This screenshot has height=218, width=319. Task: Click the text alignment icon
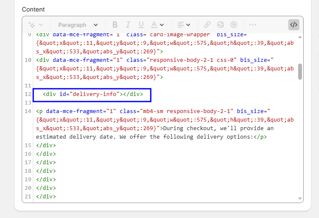click(181, 25)
